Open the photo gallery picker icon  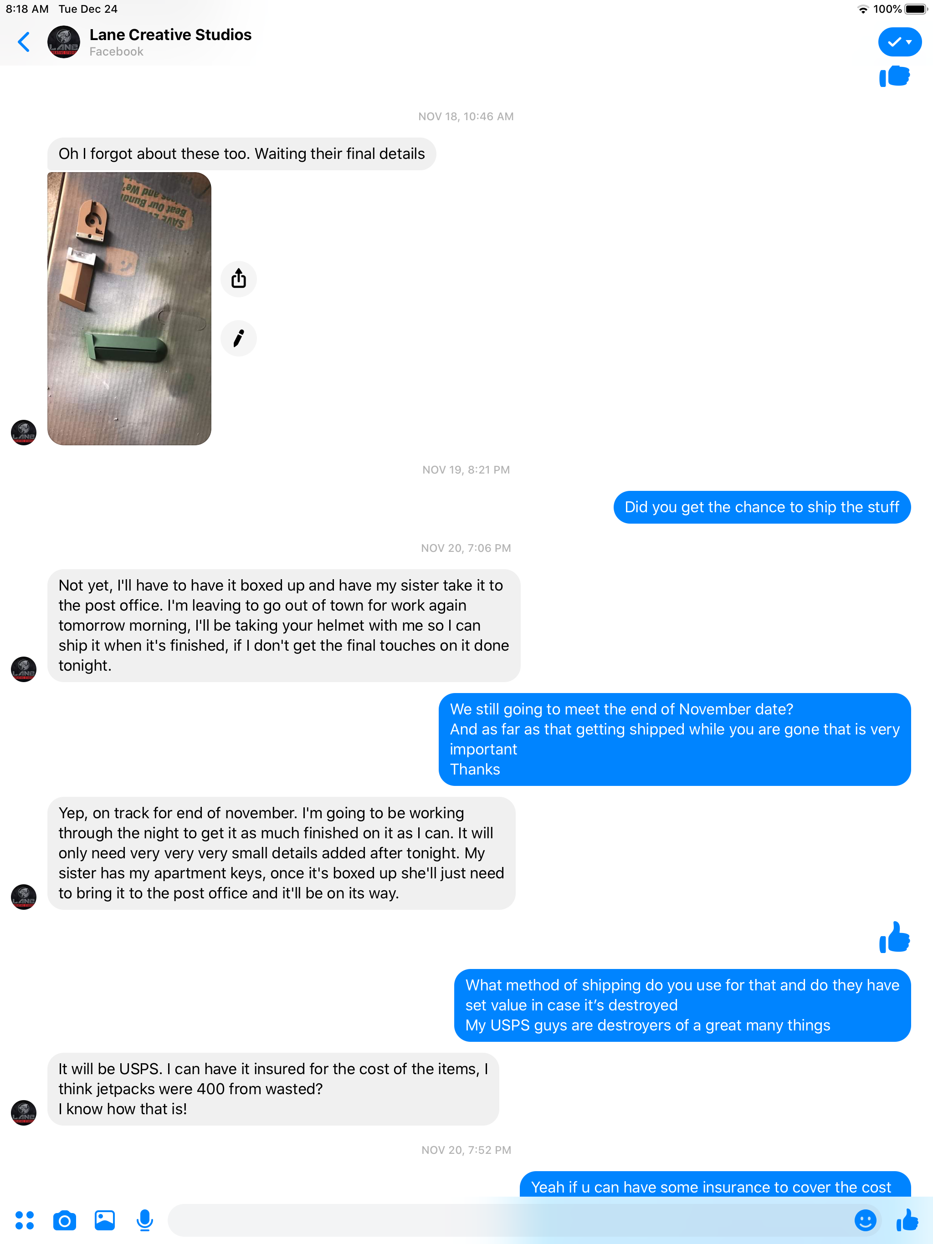tap(105, 1220)
